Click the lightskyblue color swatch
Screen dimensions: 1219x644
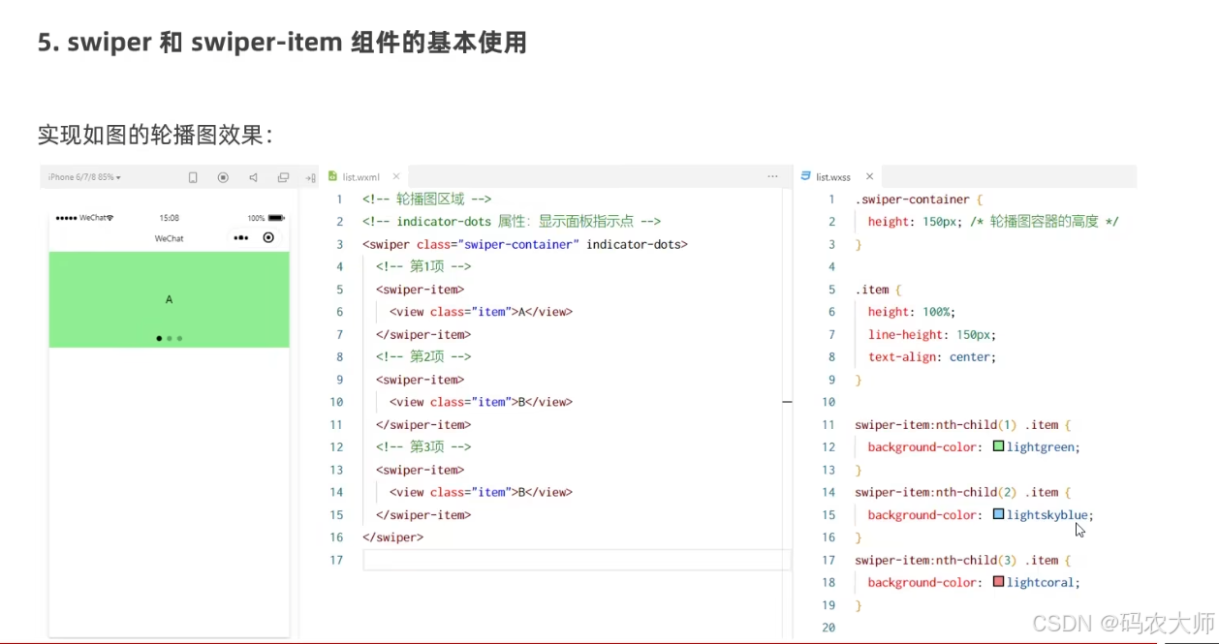998,514
